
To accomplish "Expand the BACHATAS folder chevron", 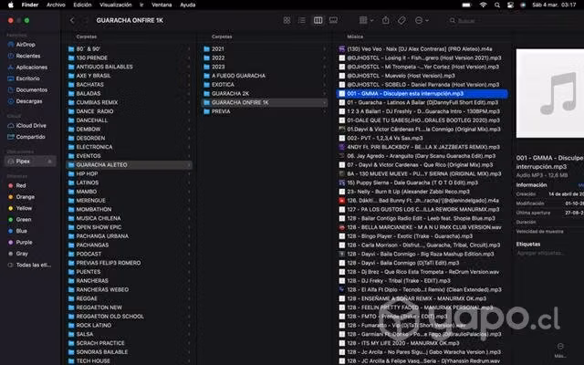I will point(189,85).
